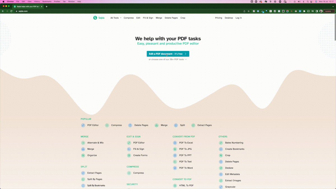Click the HTML To PDF icon
This screenshot has width=336, height=189.
[175, 186]
